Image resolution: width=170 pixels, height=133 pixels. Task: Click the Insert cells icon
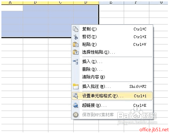click(x=75, y=62)
